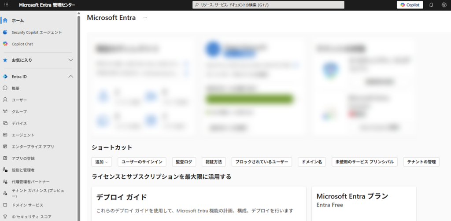Click the favorites star icon
Image resolution: width=451 pixels, height=221 pixels.
pyautogui.click(x=5, y=60)
